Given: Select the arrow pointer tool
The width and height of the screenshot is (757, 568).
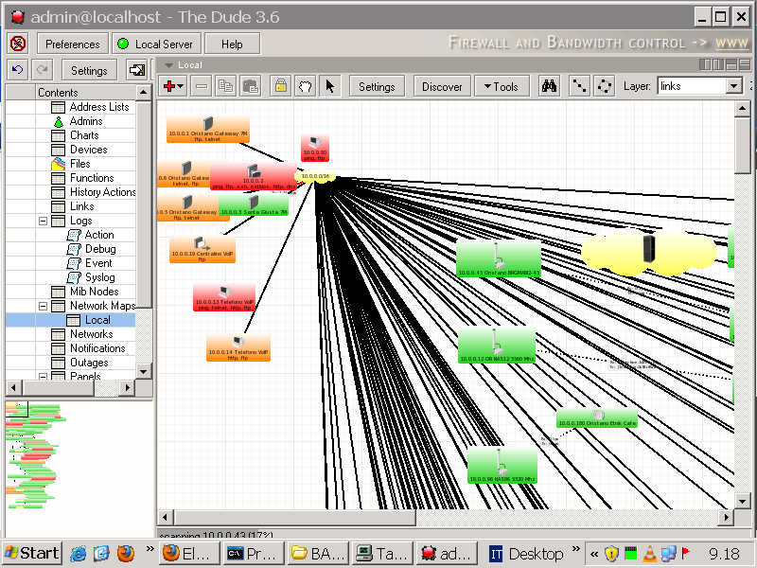Looking at the screenshot, I should 329,86.
